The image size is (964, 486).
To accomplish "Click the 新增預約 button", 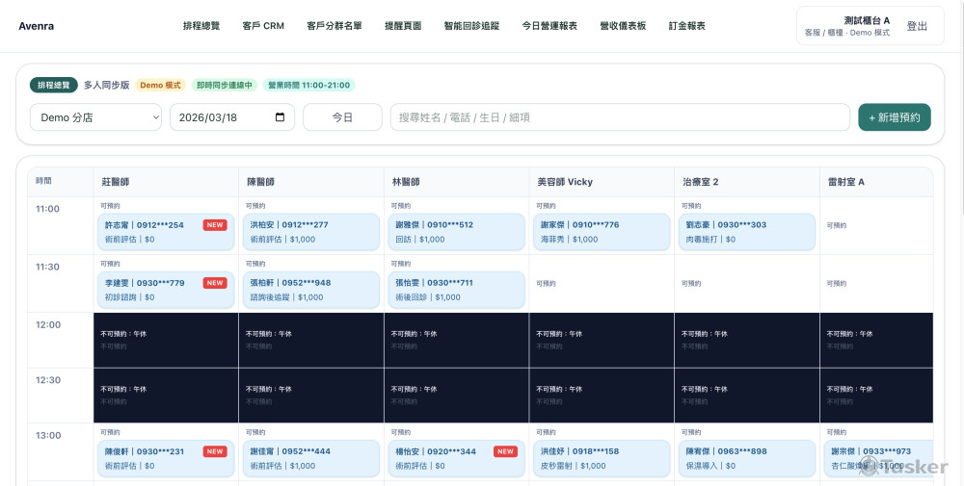I will click(894, 117).
